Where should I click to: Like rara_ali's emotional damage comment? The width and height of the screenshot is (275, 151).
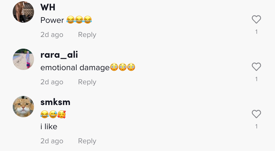(x=256, y=67)
